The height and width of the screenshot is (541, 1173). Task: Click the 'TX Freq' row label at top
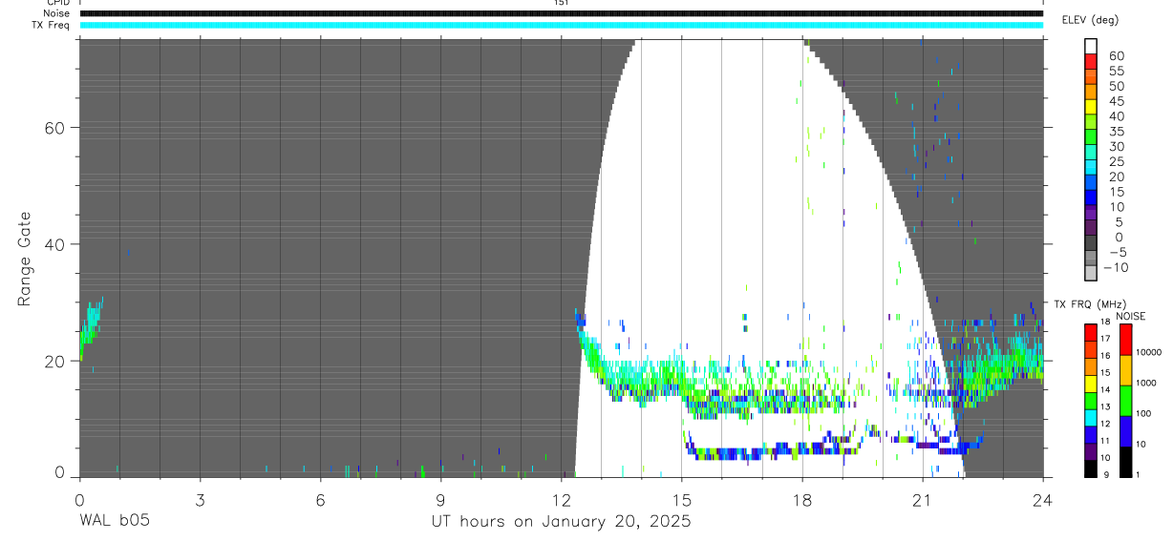pyautogui.click(x=51, y=25)
